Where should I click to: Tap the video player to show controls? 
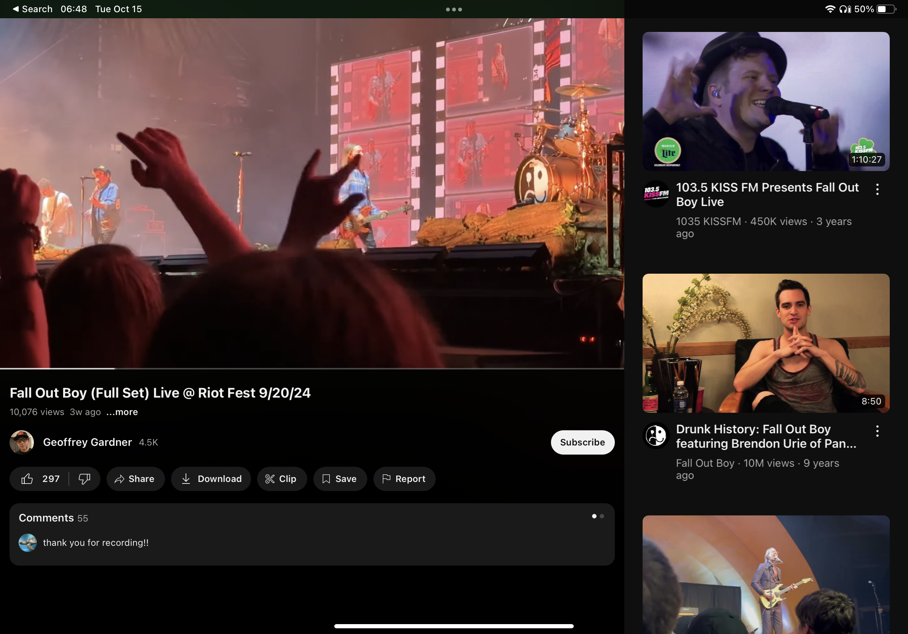coord(312,193)
